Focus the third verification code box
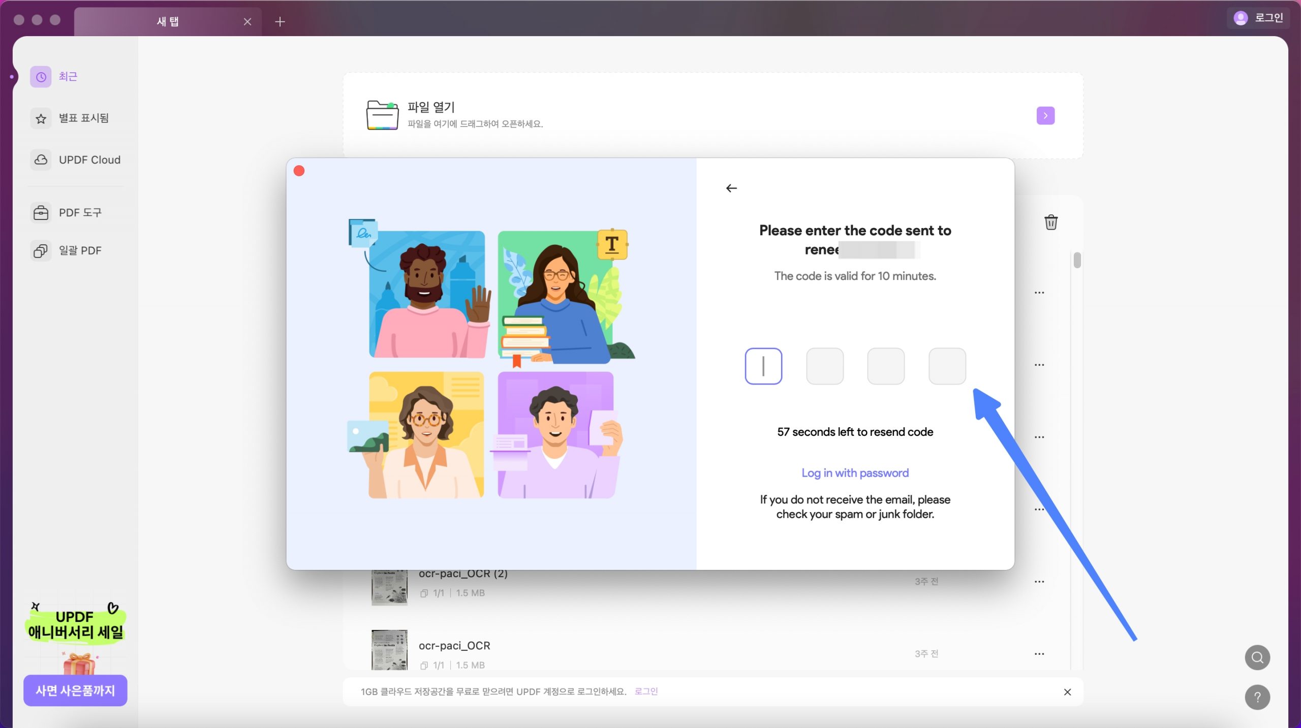The height and width of the screenshot is (728, 1301). point(886,366)
